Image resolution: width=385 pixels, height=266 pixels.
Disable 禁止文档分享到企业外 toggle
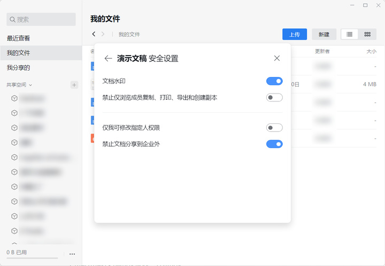coord(274,144)
